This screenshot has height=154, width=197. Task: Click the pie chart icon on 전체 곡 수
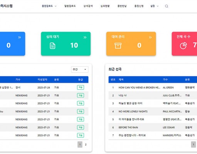[x=183, y=46]
